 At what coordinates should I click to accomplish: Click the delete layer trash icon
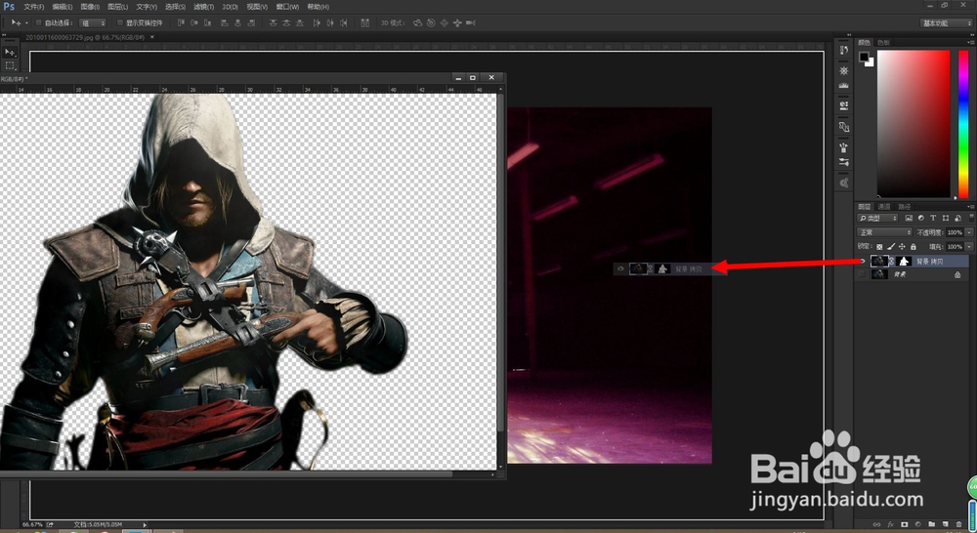point(959,524)
